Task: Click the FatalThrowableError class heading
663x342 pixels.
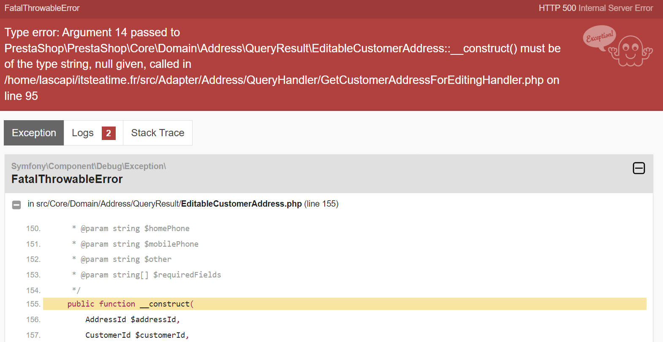Action: click(x=67, y=179)
